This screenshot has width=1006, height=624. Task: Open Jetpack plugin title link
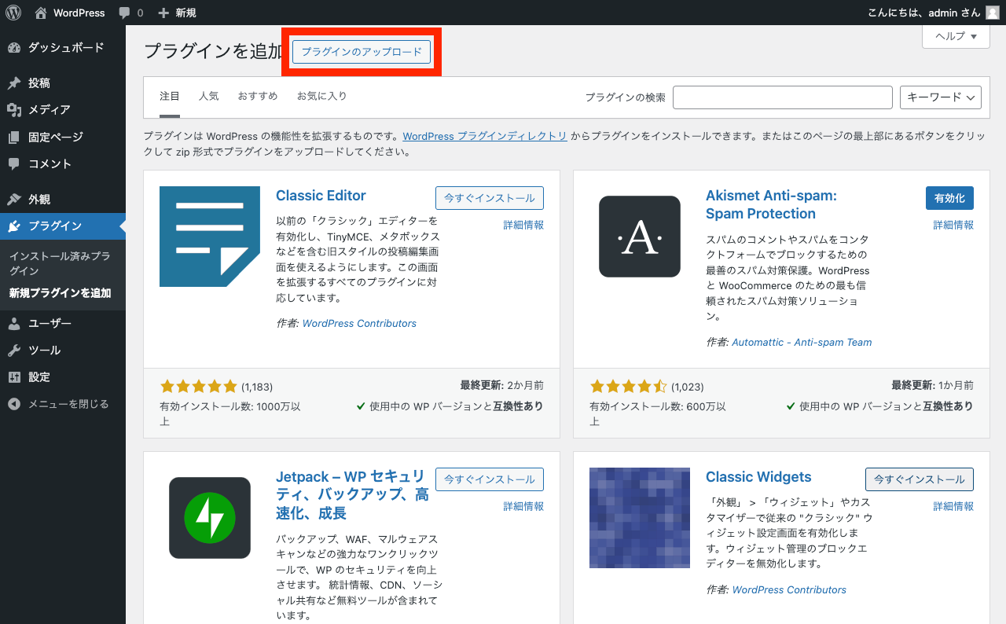click(352, 495)
